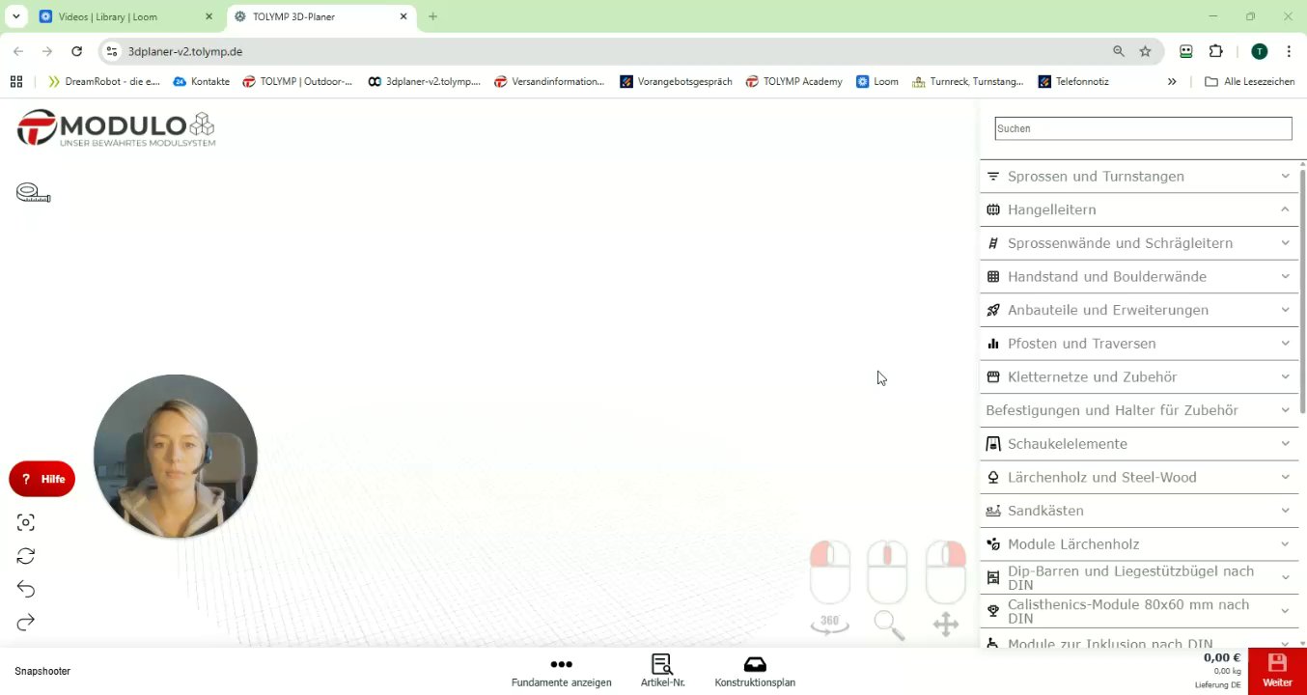This screenshot has height=695, width=1307.
Task: Open the Hilfe help button
Action: click(42, 479)
